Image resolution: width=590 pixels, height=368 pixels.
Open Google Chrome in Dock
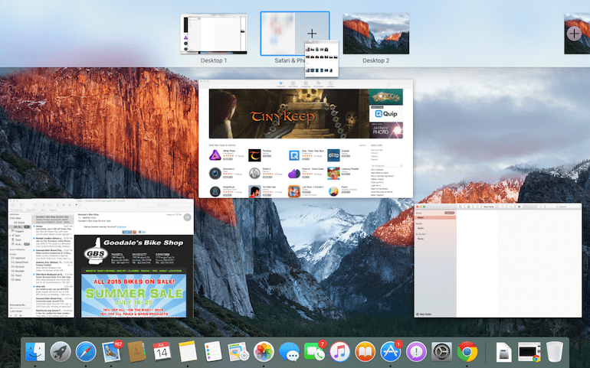coord(467,352)
